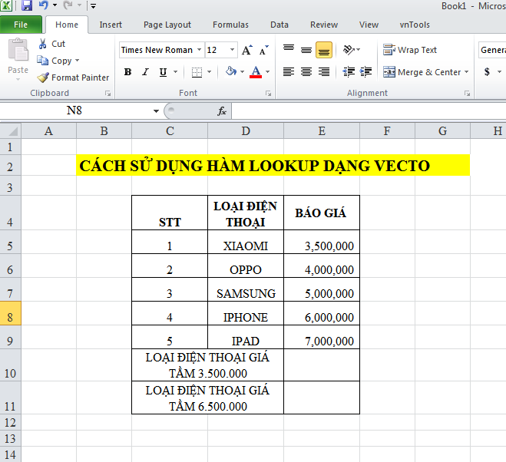Toggle Top Align
This screenshot has height=462, width=506.
click(x=289, y=50)
